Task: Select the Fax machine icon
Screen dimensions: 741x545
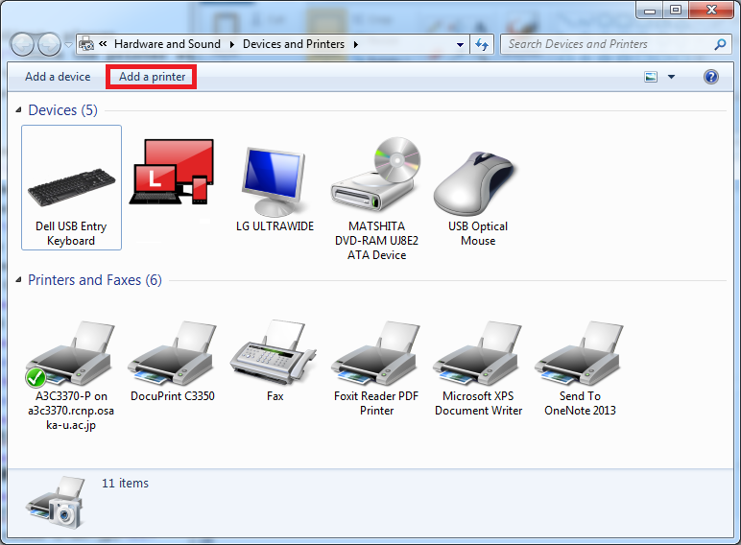Action: pyautogui.click(x=274, y=352)
